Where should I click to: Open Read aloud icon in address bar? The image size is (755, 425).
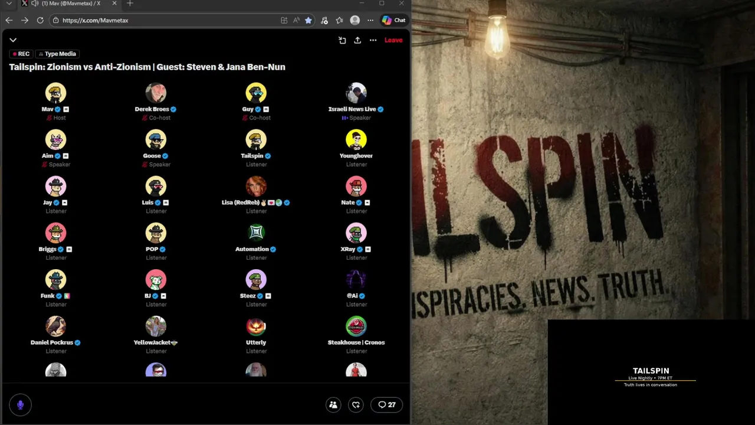(296, 20)
